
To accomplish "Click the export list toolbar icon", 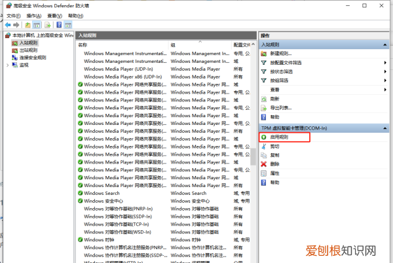I will coord(48,25).
